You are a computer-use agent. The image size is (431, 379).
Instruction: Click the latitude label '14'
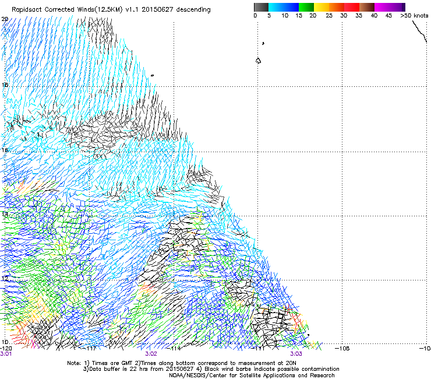(5, 214)
